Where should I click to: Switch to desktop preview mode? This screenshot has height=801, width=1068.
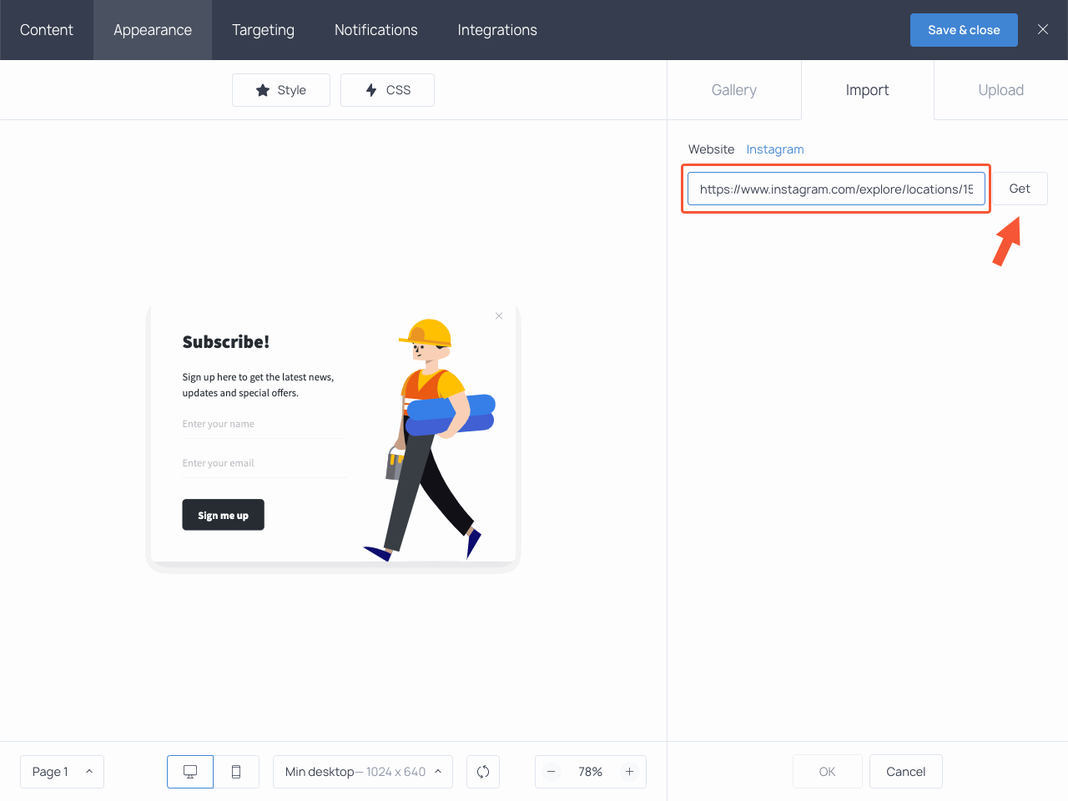tap(190, 772)
